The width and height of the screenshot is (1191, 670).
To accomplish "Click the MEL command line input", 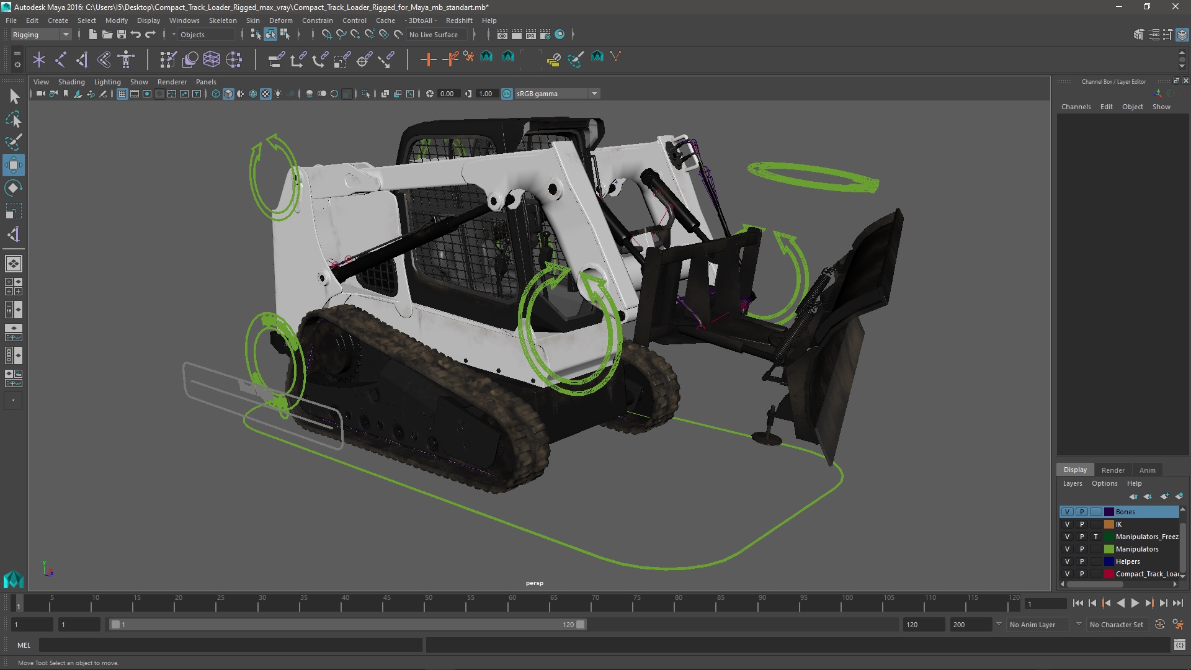I will pyautogui.click(x=230, y=645).
